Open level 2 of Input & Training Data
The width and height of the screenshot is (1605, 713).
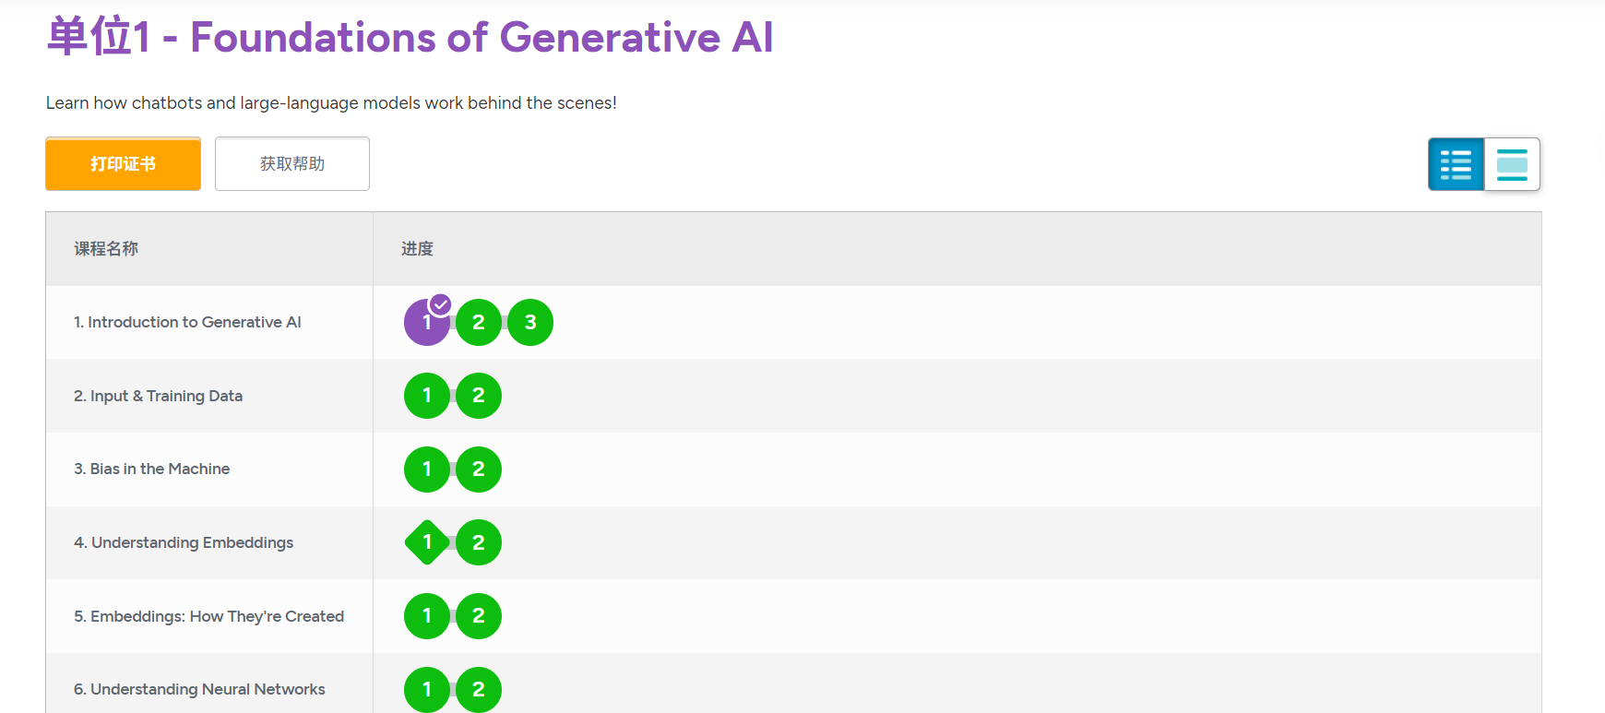coord(479,396)
